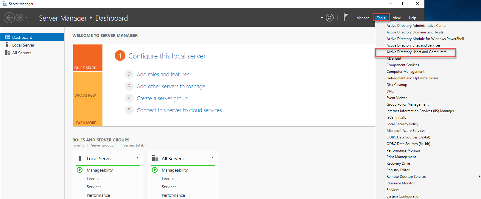
Task: Select Component Services from Tools menu
Action: [403, 65]
